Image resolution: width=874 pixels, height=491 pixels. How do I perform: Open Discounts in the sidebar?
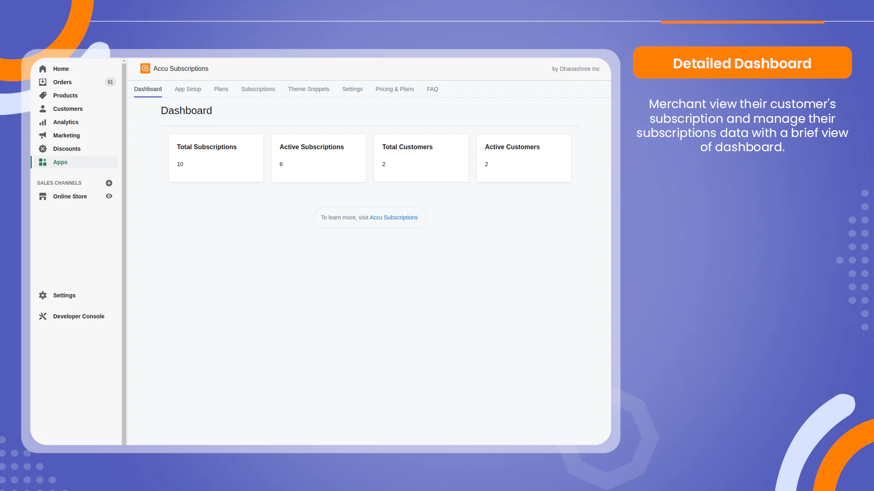click(x=67, y=149)
